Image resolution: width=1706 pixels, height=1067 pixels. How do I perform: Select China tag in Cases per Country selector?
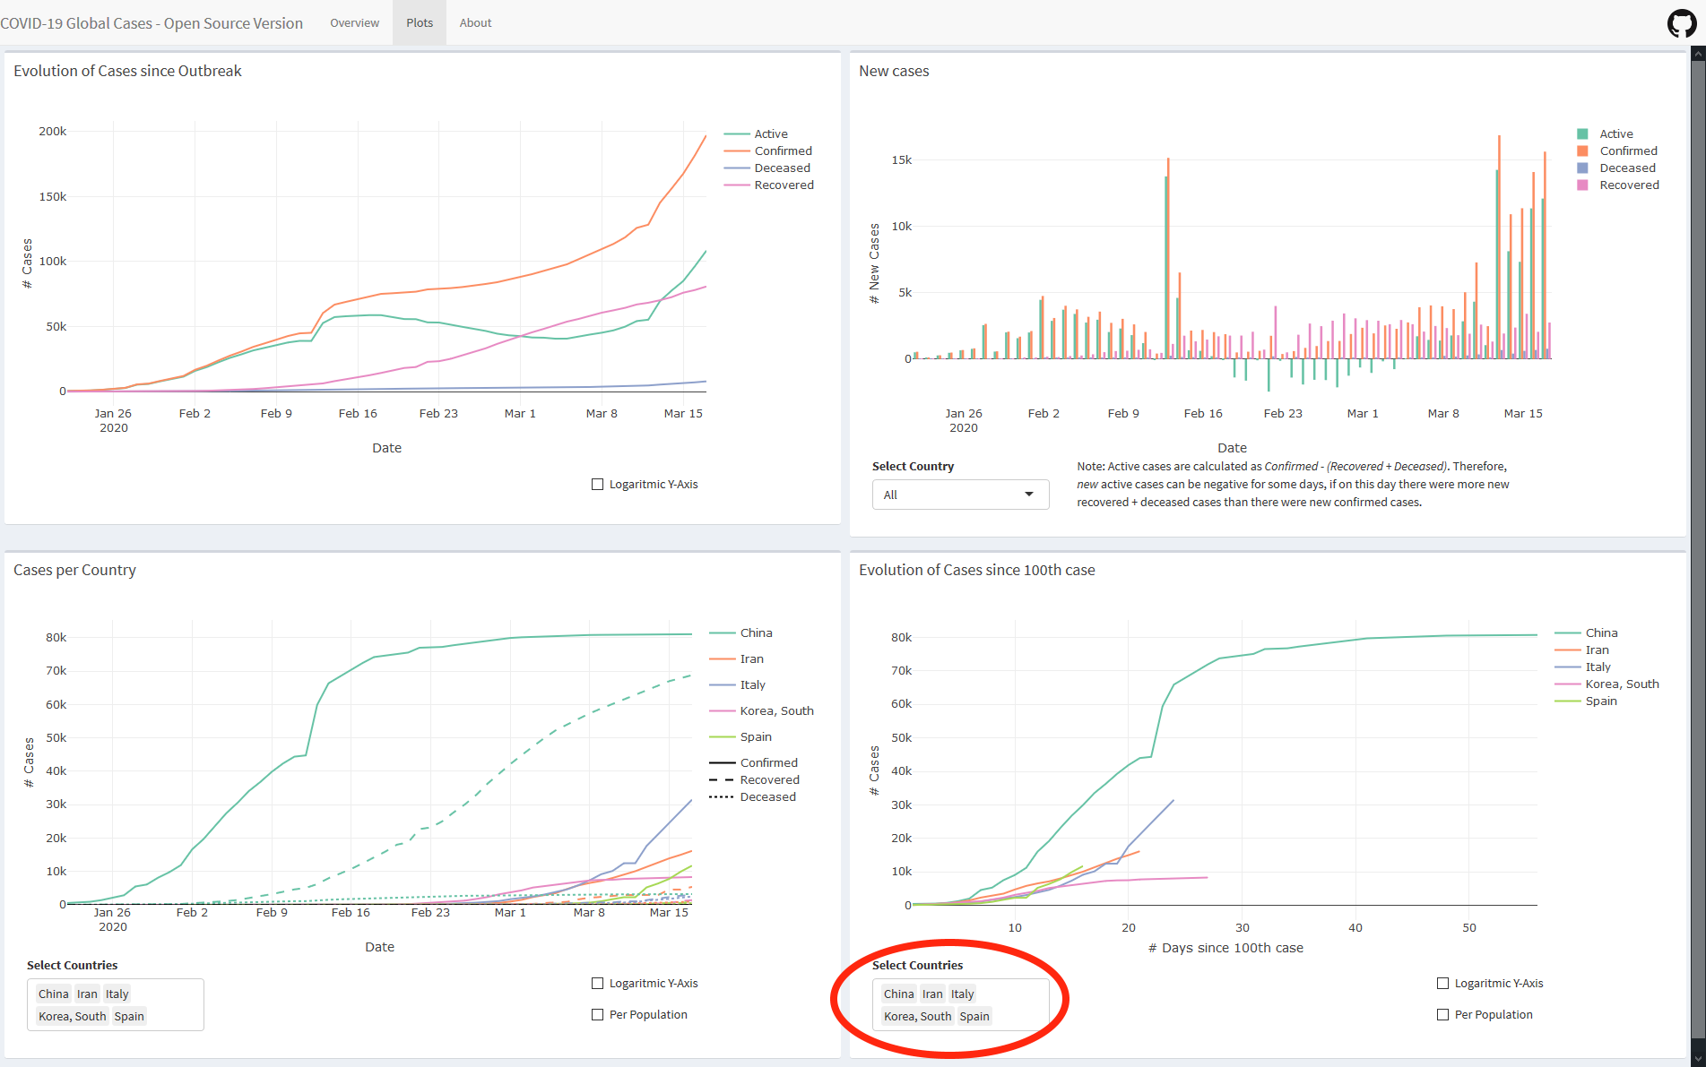pyautogui.click(x=54, y=994)
